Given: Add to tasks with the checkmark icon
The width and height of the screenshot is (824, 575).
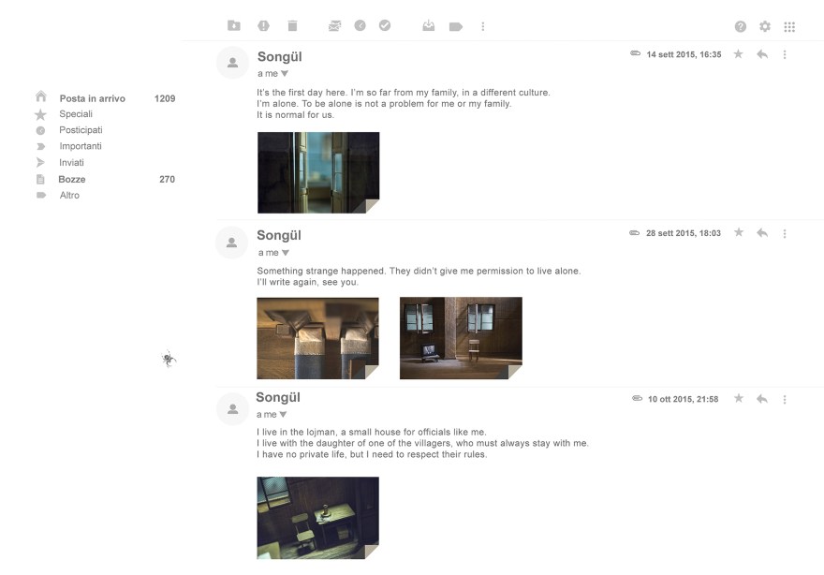Looking at the screenshot, I should click(385, 26).
